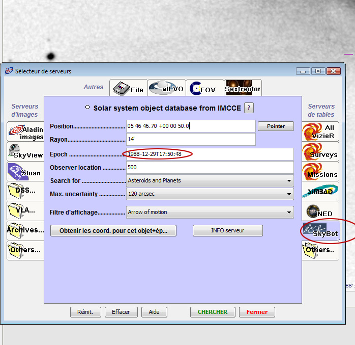The height and width of the screenshot is (345, 355).
Task: Toggle the radio button beside Solar system title
Action: coord(87,107)
